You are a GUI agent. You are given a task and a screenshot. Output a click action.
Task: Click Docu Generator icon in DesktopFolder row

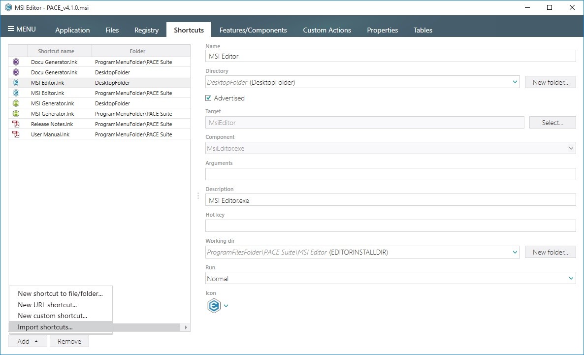coord(16,72)
